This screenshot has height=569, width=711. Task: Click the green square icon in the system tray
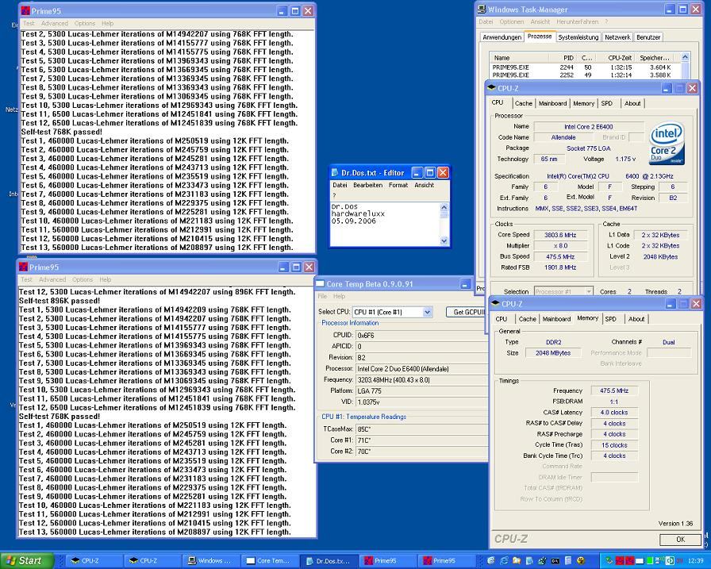coord(649,561)
